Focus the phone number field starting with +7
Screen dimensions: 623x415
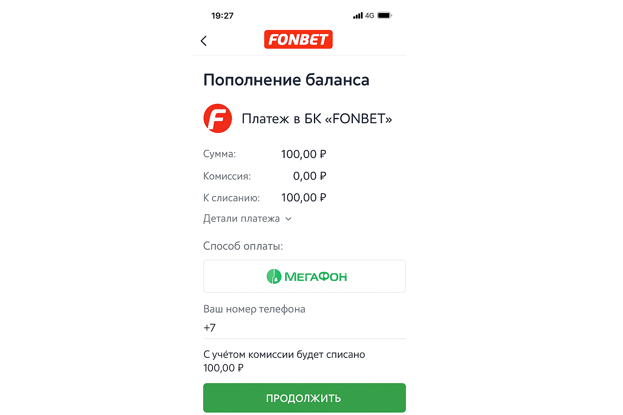pos(304,327)
